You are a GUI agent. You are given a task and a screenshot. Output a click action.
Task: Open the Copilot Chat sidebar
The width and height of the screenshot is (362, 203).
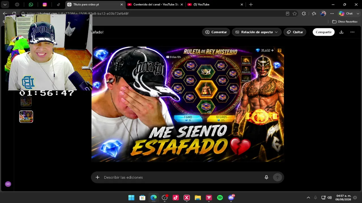click(346, 14)
